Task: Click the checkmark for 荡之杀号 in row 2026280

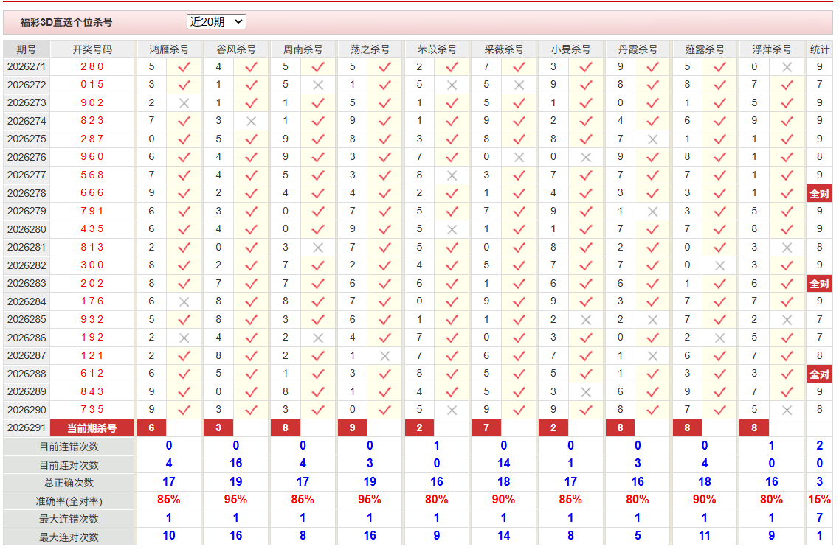Action: (384, 230)
